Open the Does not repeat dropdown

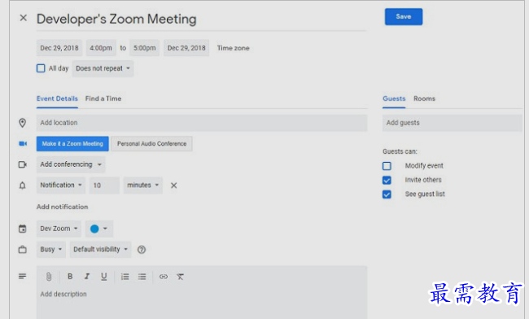(103, 68)
